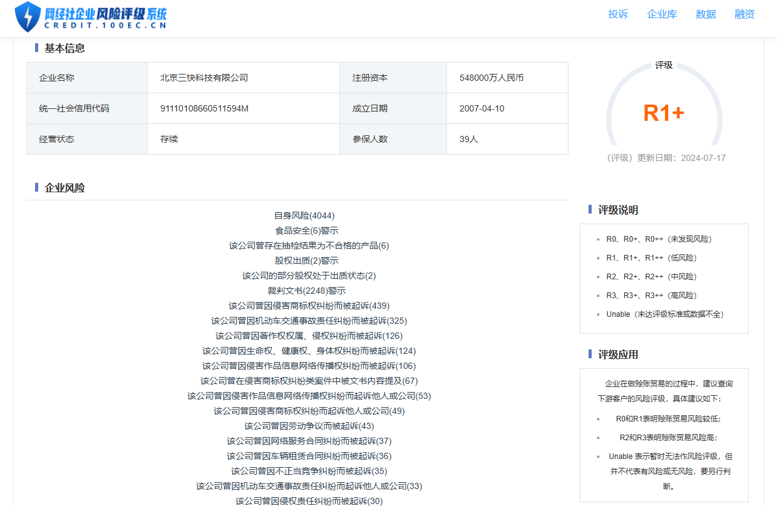Image resolution: width=777 pixels, height=506 pixels.
Task: Click the 网经社企业风险评级系统 site title
Action: (106, 17)
